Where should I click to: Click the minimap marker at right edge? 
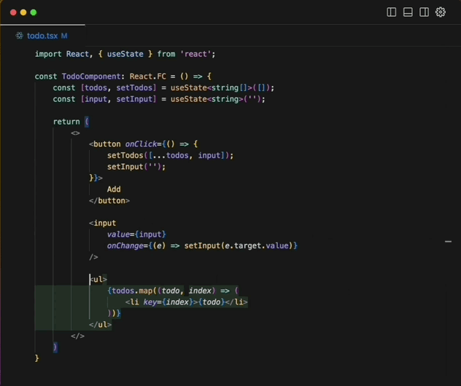[448, 240]
